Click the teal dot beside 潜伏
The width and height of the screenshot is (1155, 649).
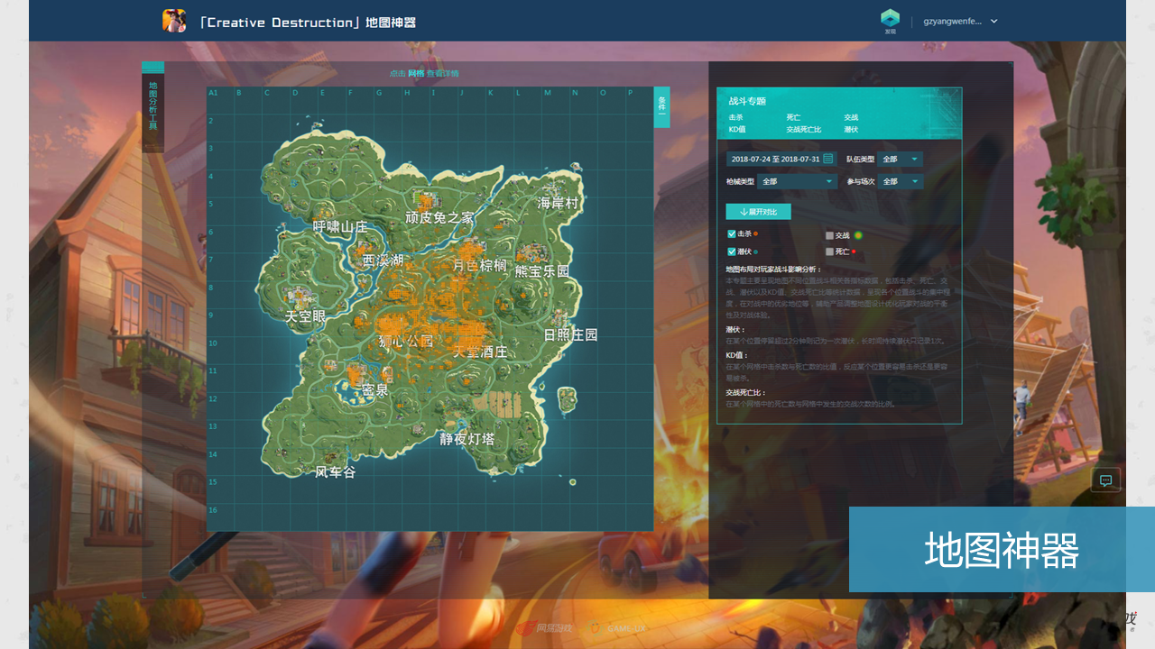tap(756, 252)
